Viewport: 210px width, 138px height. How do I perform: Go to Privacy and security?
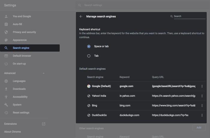point(24,32)
